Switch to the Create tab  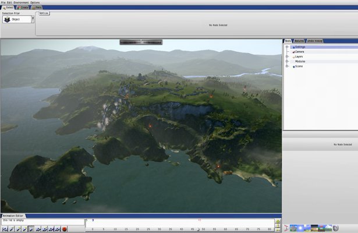coord(23,8)
